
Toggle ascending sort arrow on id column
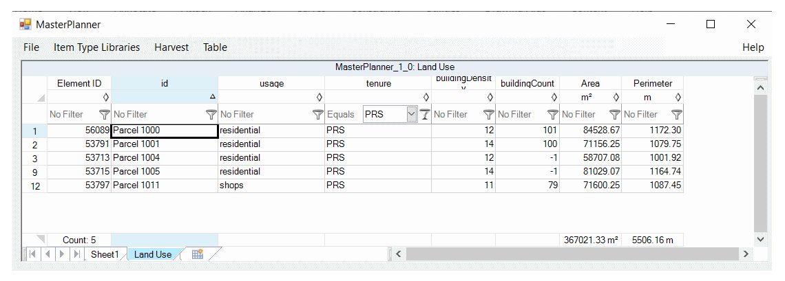click(212, 97)
